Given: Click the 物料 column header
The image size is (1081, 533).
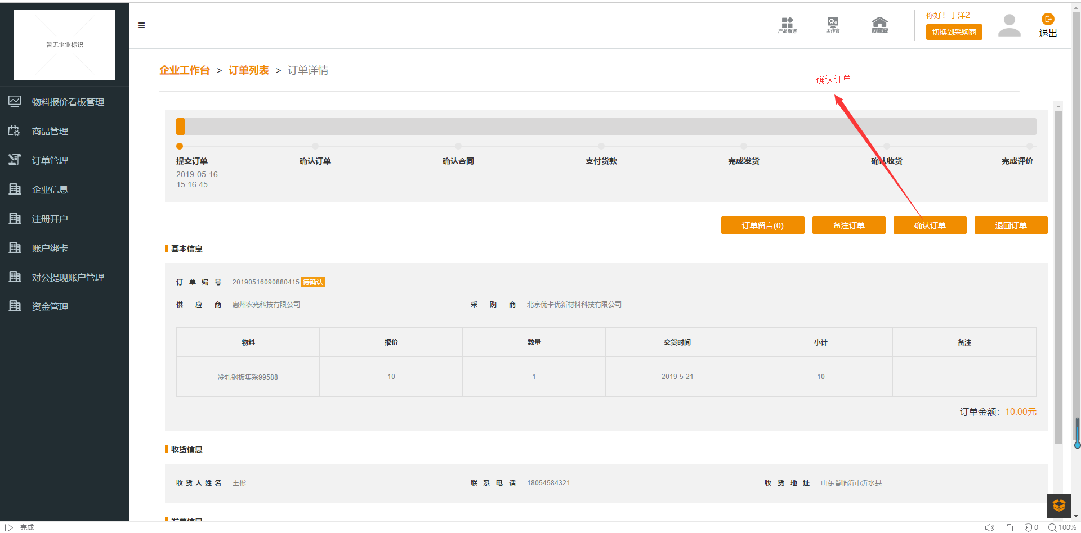Looking at the screenshot, I should (248, 342).
